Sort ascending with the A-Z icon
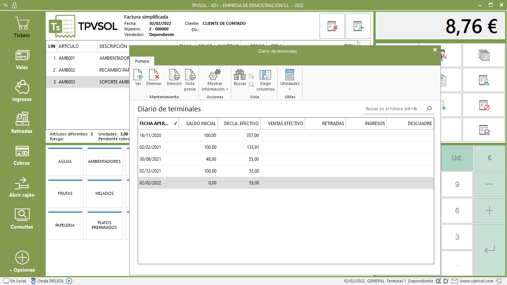Screen dimensions: 507x285 (251, 76)
